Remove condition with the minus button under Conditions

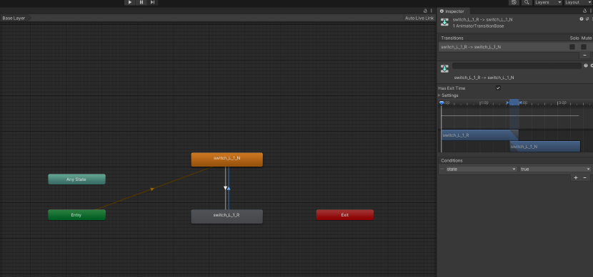(x=584, y=178)
